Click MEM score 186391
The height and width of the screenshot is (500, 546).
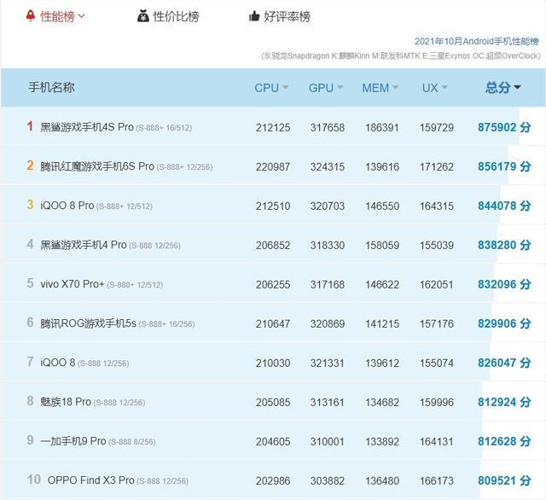(382, 127)
